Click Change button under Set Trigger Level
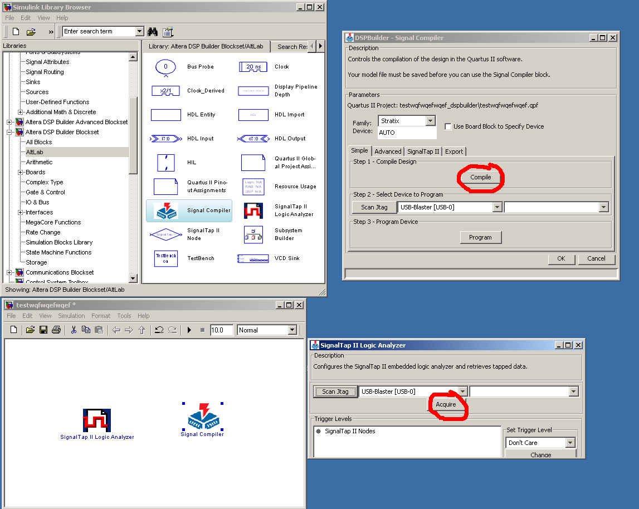The width and height of the screenshot is (639, 509). pos(541,454)
